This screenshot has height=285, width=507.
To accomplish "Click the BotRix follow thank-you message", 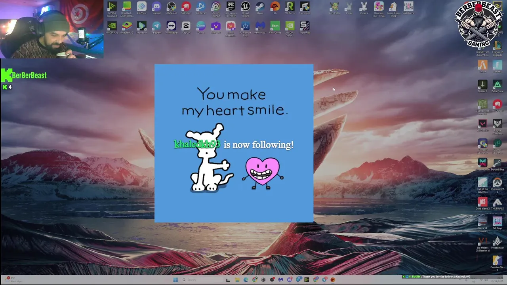I will tap(437, 277).
